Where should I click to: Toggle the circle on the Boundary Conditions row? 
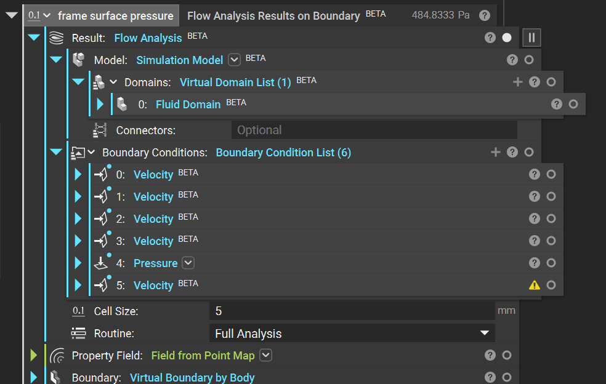pos(529,152)
